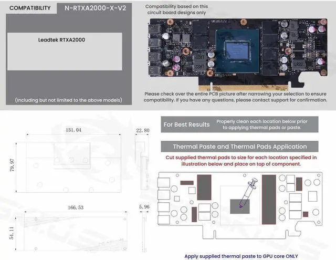Click the 166.53 backplate length dimension
The image size is (336, 260).
click(x=76, y=208)
